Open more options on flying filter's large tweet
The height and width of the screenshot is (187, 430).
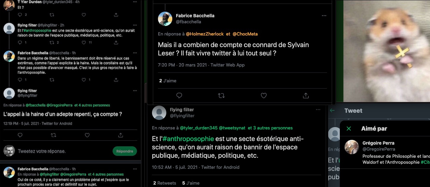(x=318, y=110)
